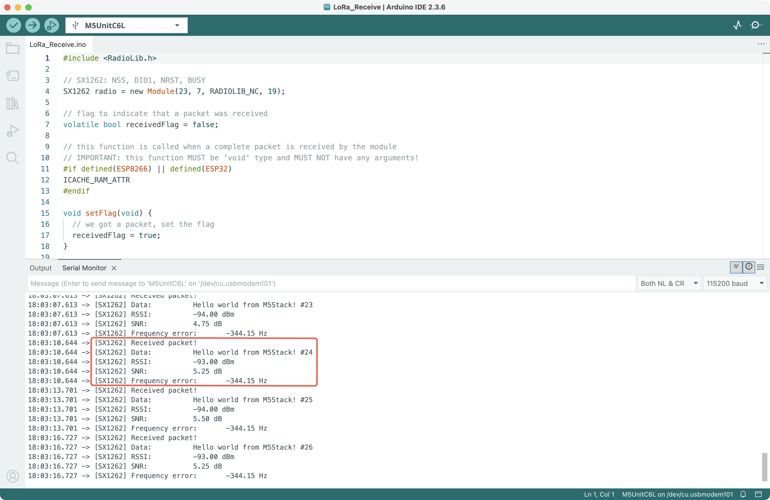Screen dimensions: 770x500
Task: Click the Verify sketch checkmark button
Action: point(14,25)
